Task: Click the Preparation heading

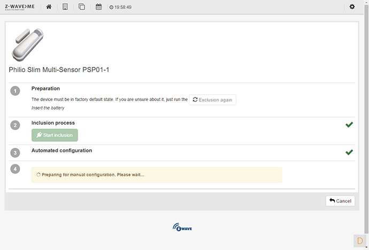Action: pos(45,88)
